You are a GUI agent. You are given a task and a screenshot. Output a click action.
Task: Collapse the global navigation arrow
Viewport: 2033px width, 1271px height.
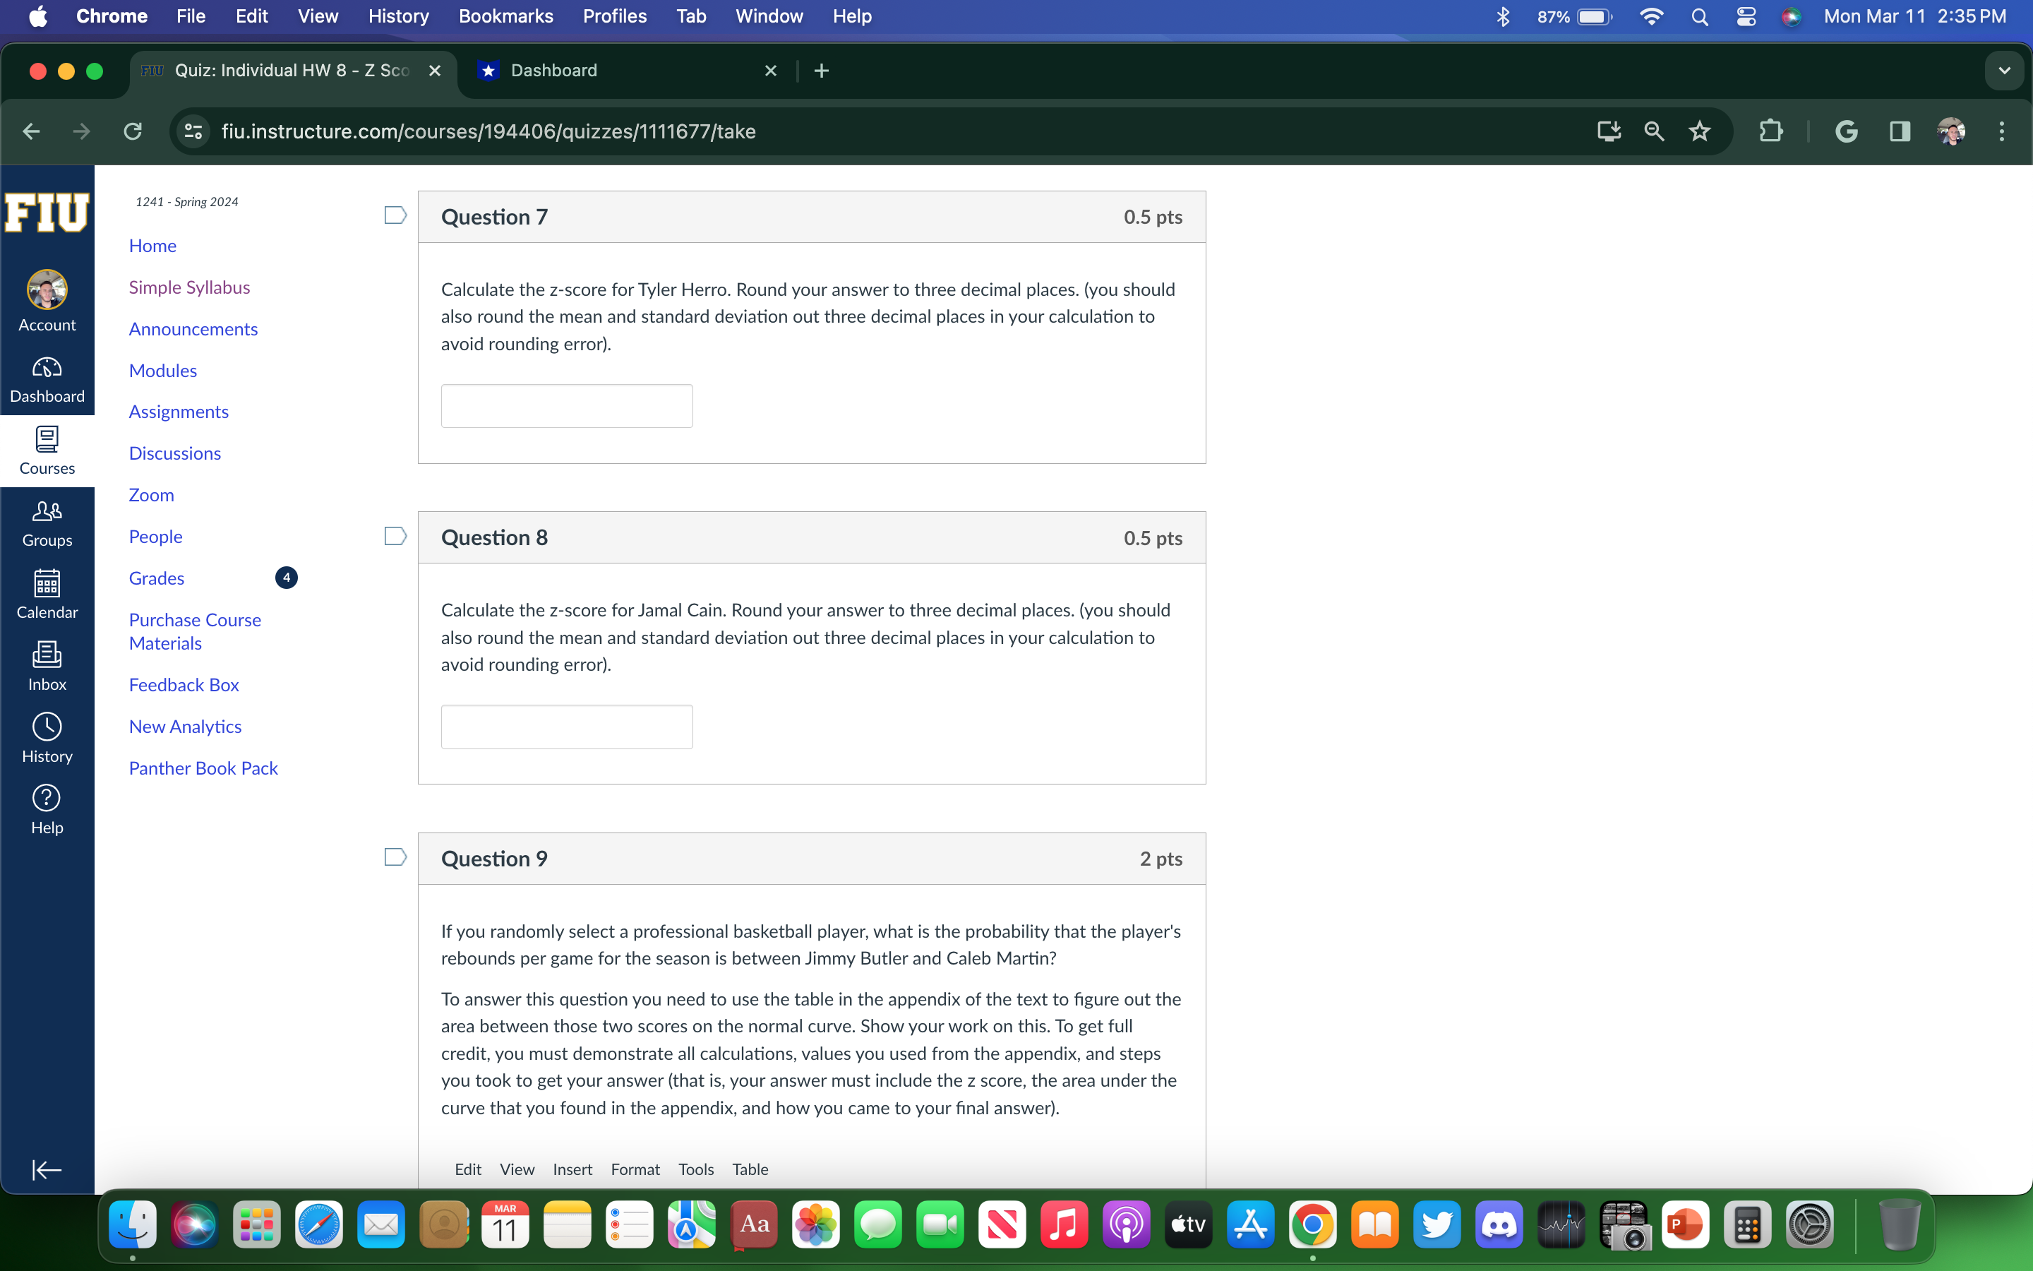tap(47, 1169)
